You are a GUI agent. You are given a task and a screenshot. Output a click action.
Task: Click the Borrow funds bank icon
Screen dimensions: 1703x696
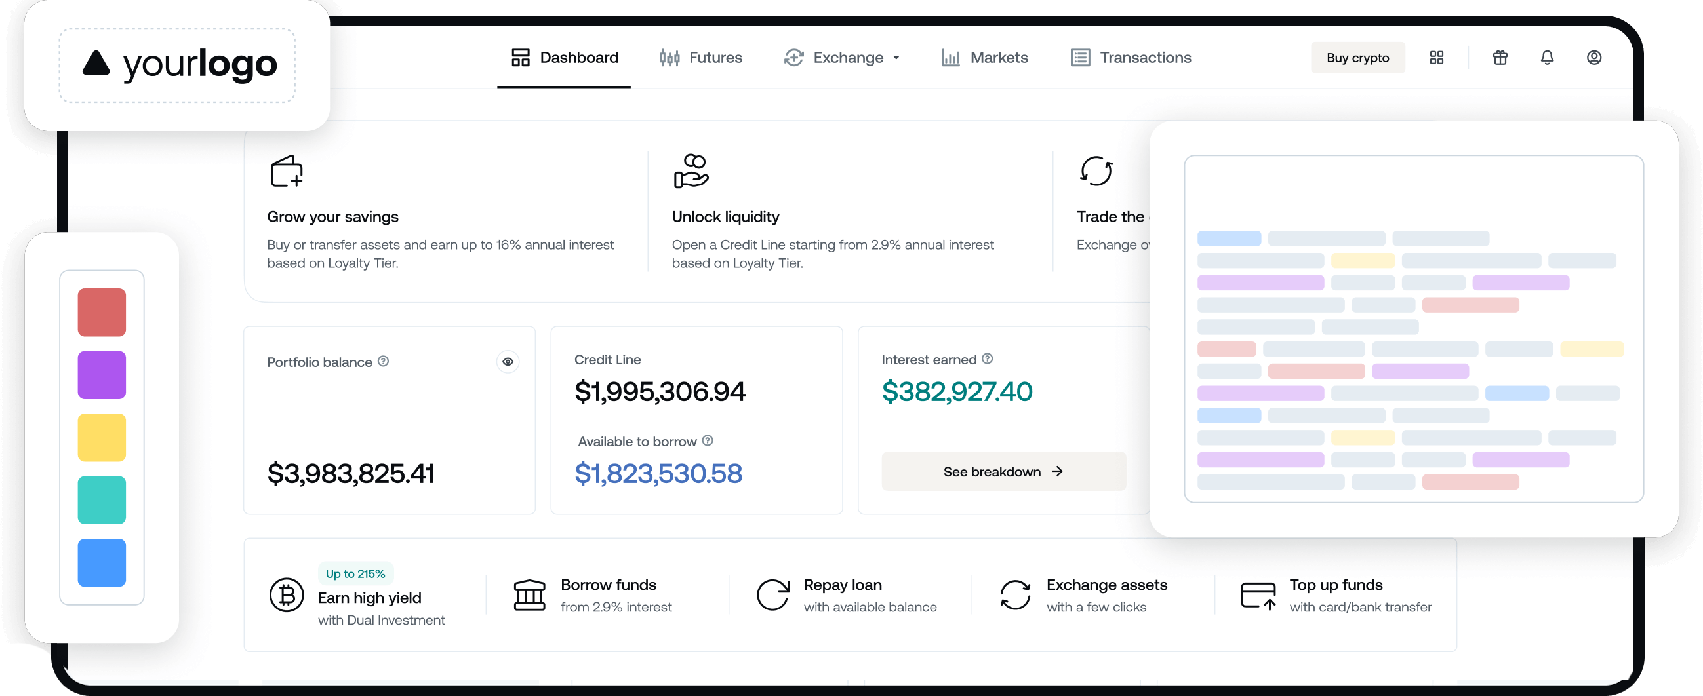529,595
